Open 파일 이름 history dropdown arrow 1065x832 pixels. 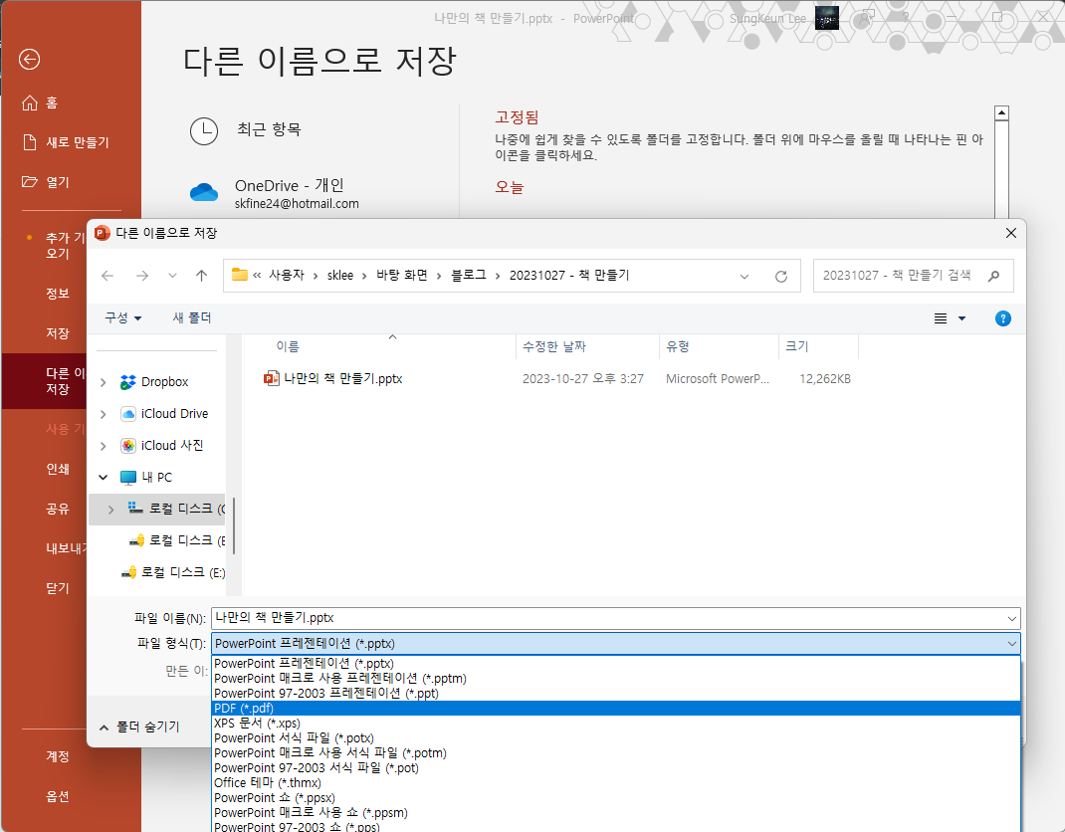[x=1012, y=618]
